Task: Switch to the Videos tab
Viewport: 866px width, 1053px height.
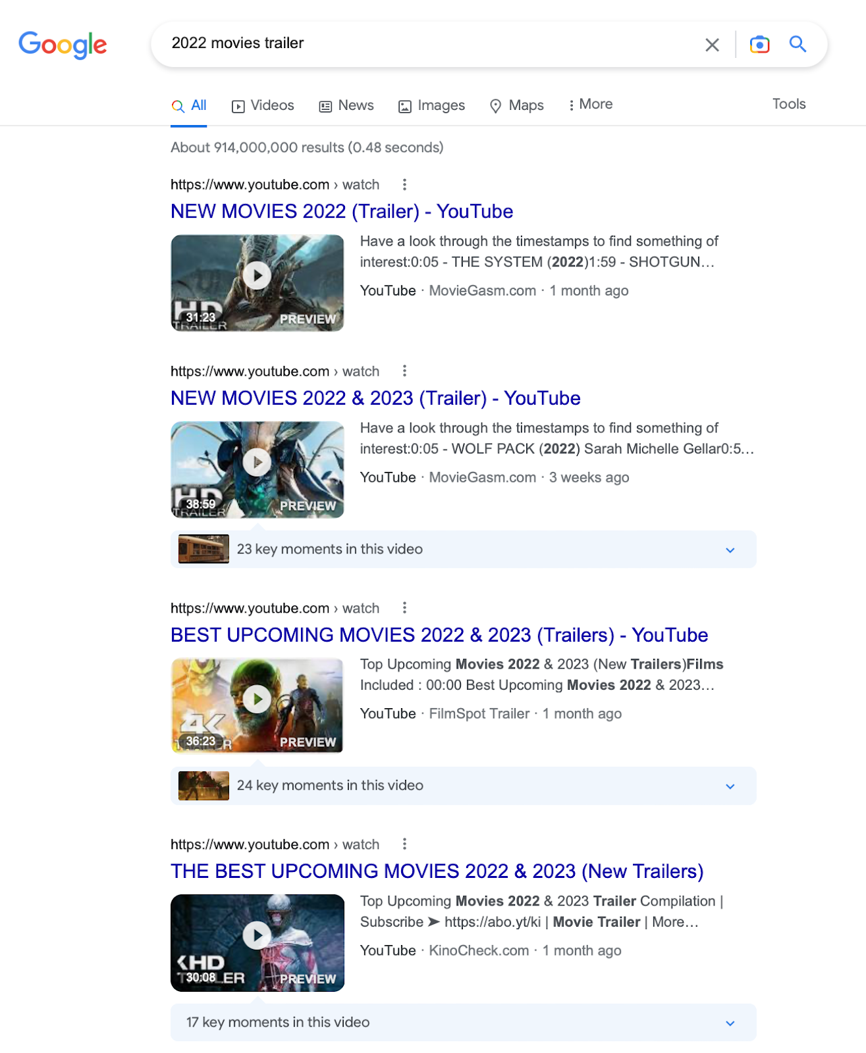Action: click(263, 105)
